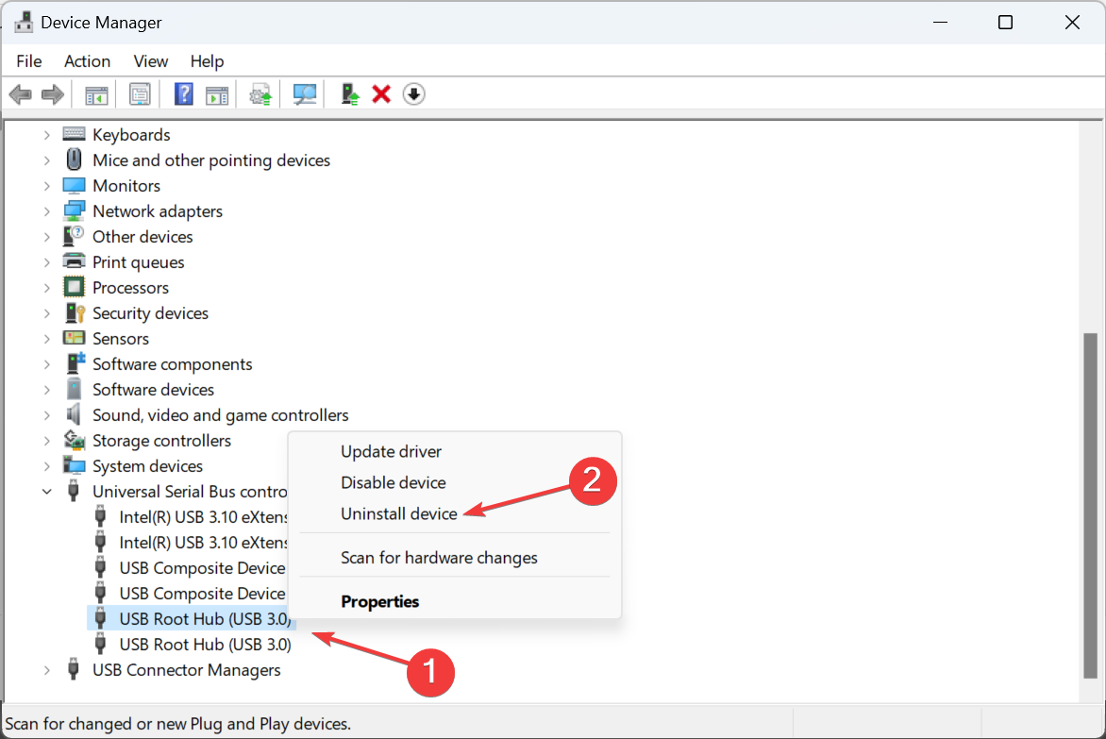Click the Mice and other pointing devices icon
This screenshot has width=1106, height=739.
(x=74, y=160)
